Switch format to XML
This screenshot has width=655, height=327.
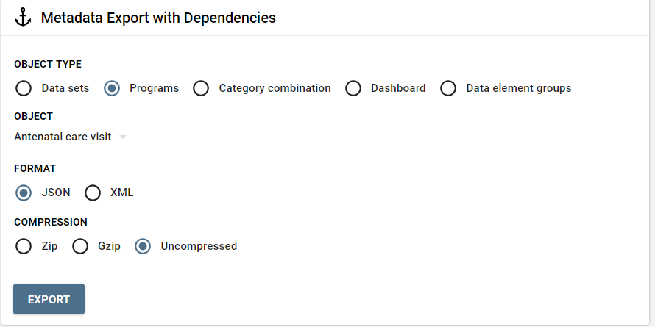tap(93, 193)
